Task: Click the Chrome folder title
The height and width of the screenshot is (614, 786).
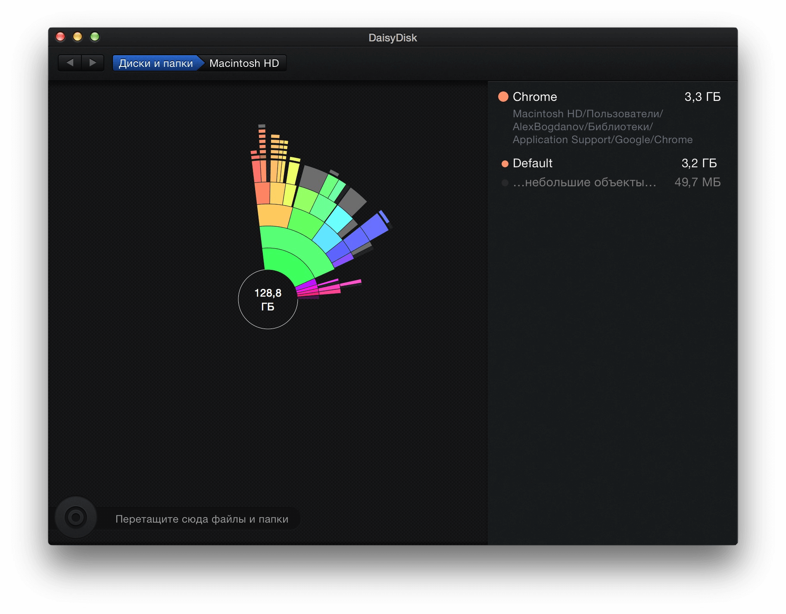Action: [534, 97]
